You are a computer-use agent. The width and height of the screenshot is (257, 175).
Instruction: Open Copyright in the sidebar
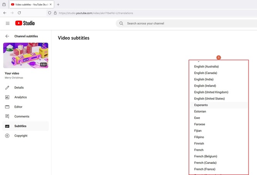(25, 136)
